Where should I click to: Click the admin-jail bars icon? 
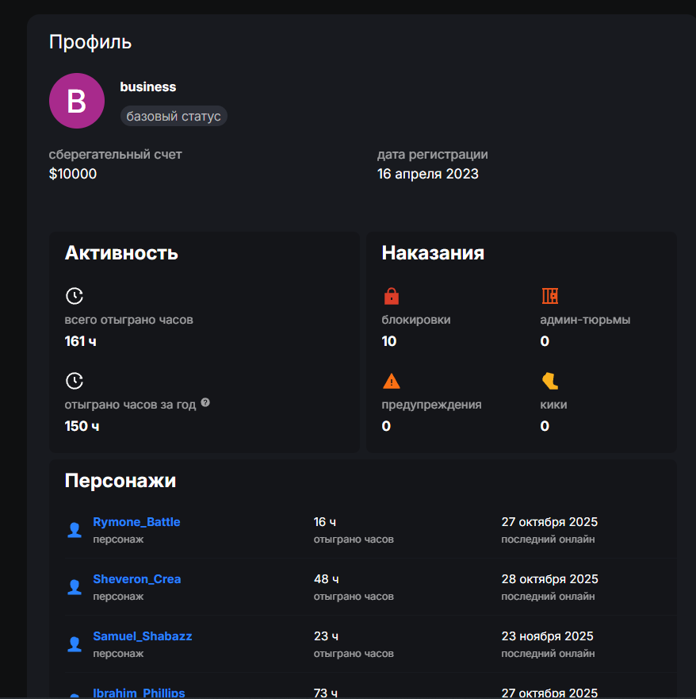(549, 296)
